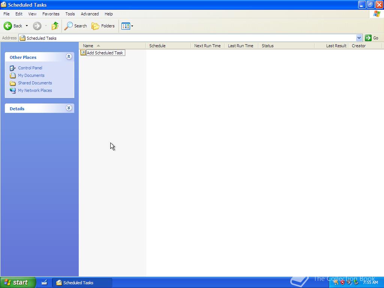Click the Views toolbar icon
The image size is (384, 288).
125,26
